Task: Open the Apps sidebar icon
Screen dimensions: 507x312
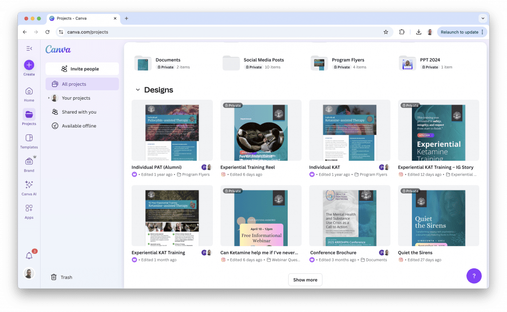Action: click(29, 208)
